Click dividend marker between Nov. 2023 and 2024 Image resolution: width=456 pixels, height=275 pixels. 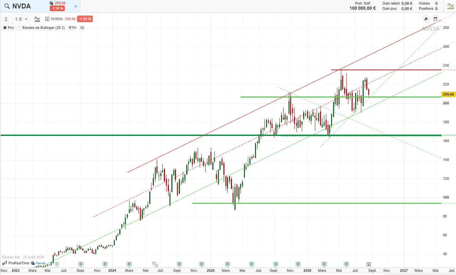point(105,264)
